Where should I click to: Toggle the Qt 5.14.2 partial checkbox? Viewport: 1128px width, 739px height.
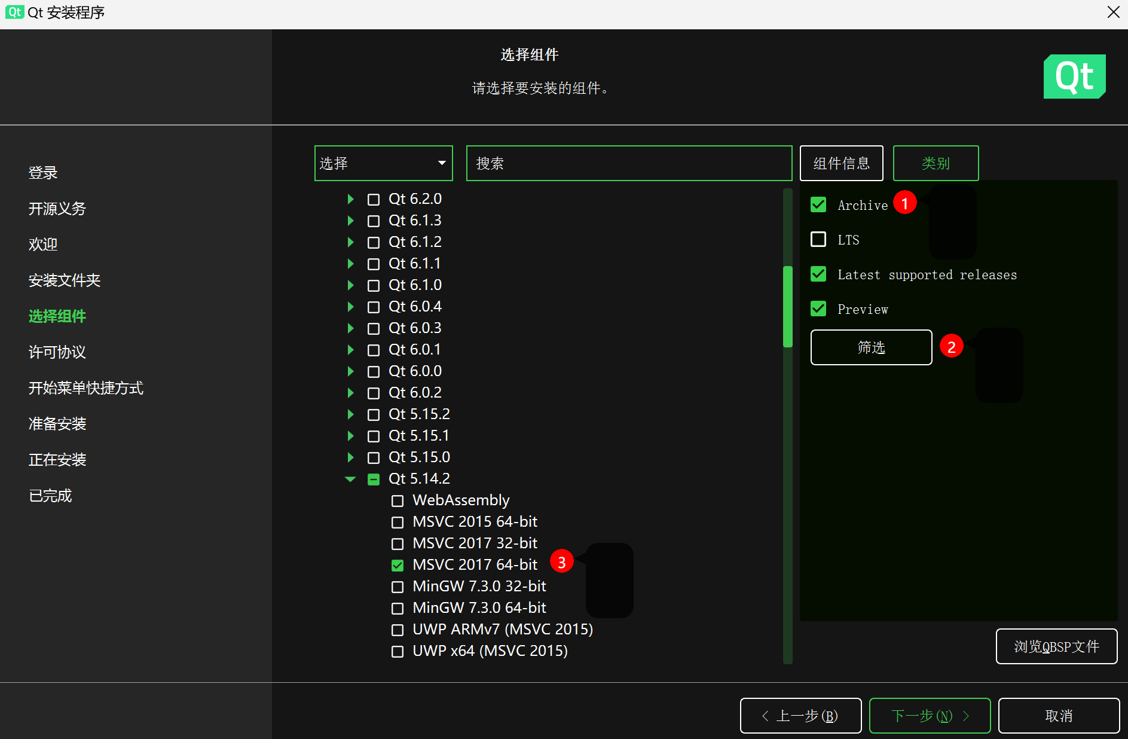pyautogui.click(x=374, y=479)
